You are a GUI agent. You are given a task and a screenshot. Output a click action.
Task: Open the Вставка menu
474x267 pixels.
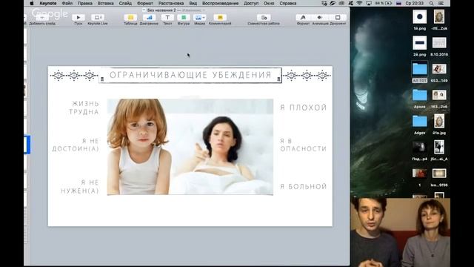pos(105,3)
